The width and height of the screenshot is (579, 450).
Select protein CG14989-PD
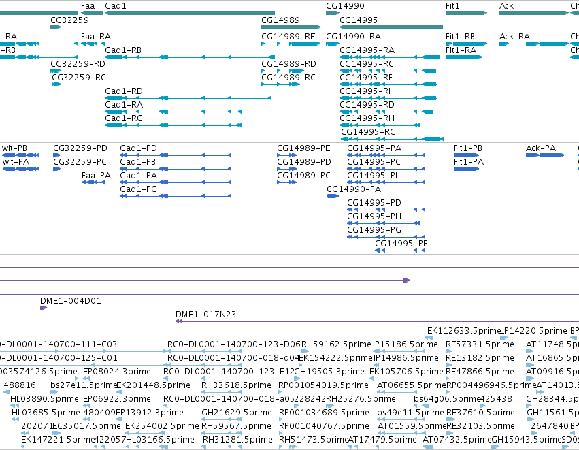pyautogui.click(x=287, y=169)
